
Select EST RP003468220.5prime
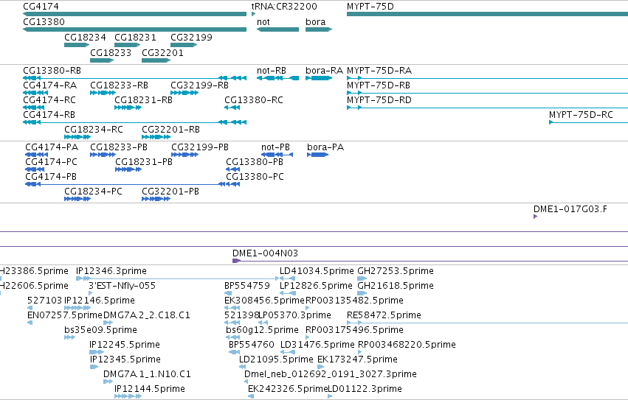pyautogui.click(x=359, y=352)
